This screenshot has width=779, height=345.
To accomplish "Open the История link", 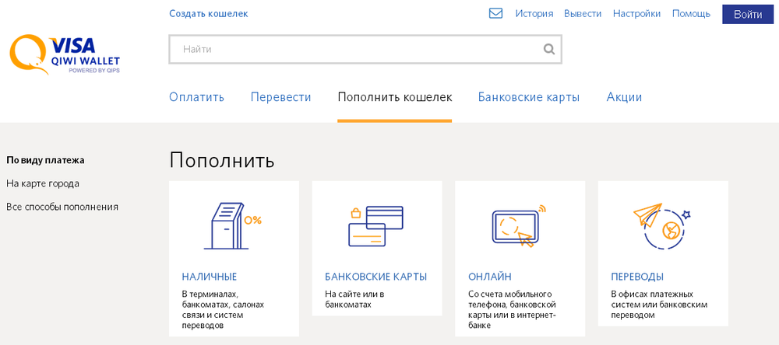I will pyautogui.click(x=534, y=14).
